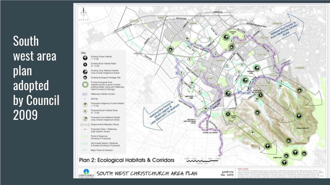The image size is (330, 185).
Task: Click the 'SOUTH WEST CHRISTCHURCH AREA PLAN' heading
Action: point(147,173)
